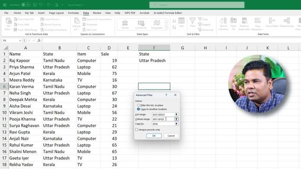301x169 pixels.
Task: Confirm Advanced Filter with OK
Action: pos(154,136)
